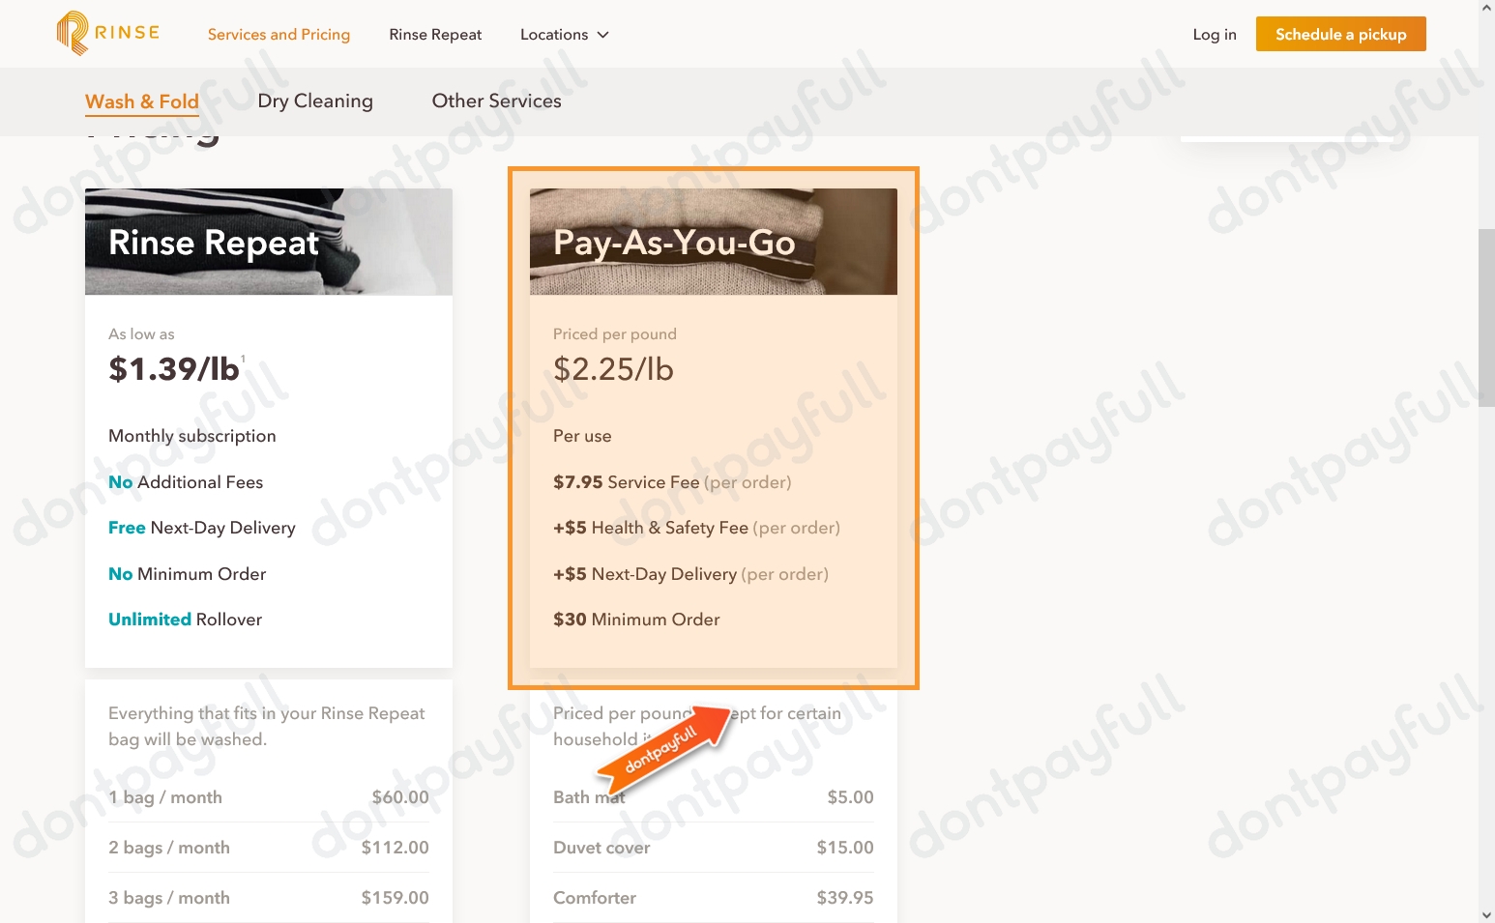Open Services and Pricing page
The image size is (1495, 923).
coord(278,35)
